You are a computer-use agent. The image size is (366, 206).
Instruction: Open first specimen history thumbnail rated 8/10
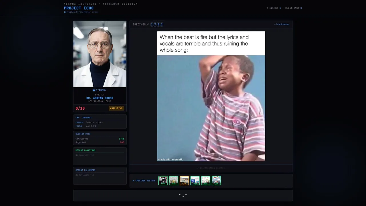click(163, 181)
